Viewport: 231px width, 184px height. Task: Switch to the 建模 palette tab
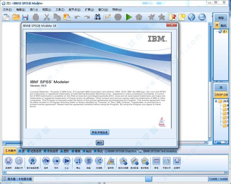point(76,151)
